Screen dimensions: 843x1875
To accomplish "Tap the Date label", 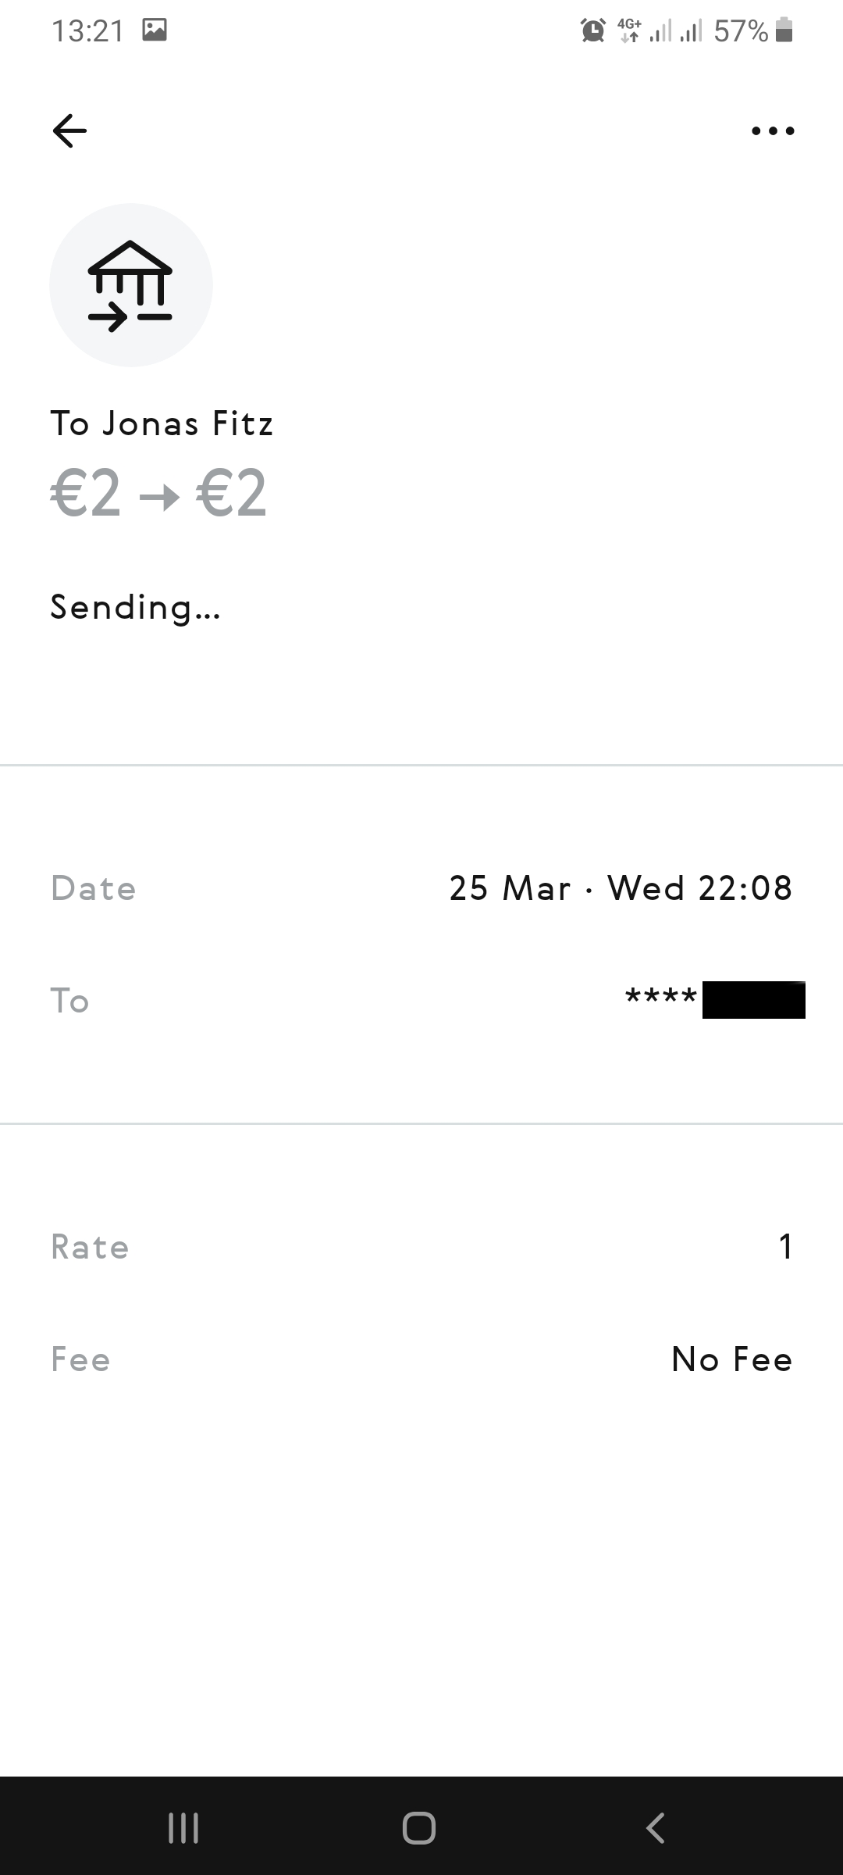I will point(94,889).
